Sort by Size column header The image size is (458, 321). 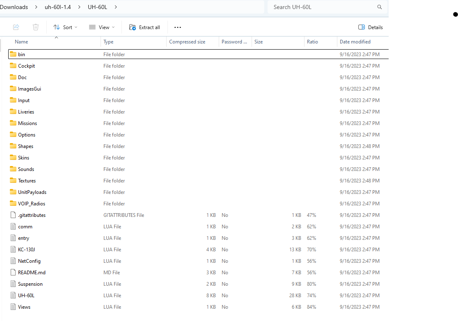click(259, 42)
